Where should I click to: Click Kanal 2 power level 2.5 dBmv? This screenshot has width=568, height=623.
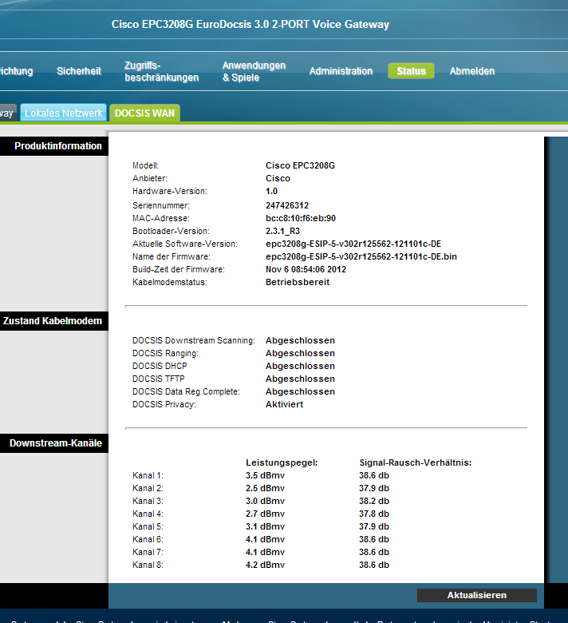click(x=265, y=488)
